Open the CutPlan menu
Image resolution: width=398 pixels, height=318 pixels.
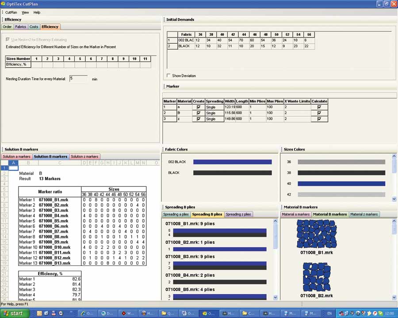pos(11,12)
